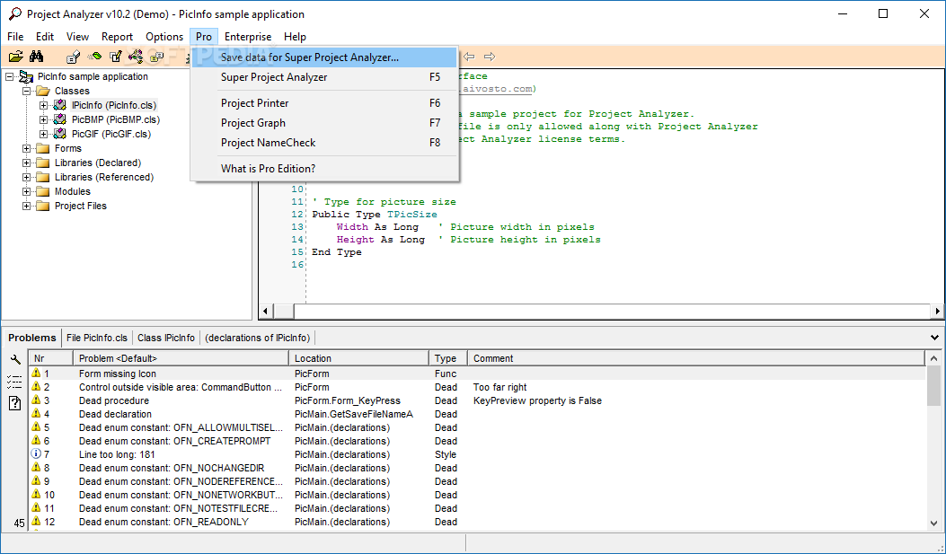
Task: Open Project Printer from Pro menu
Action: [x=324, y=103]
